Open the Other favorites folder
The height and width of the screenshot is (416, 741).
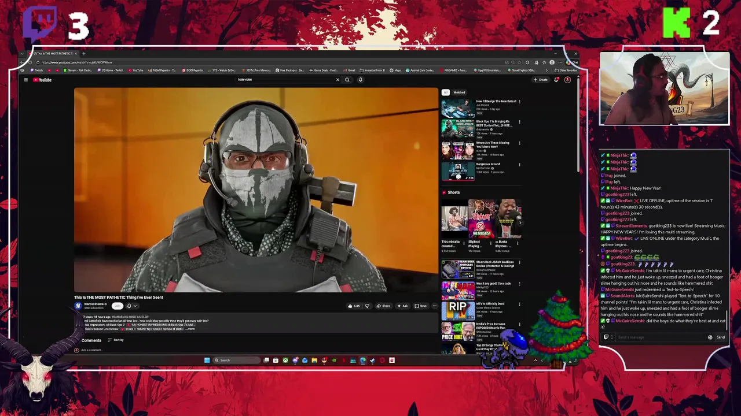pyautogui.click(x=566, y=70)
